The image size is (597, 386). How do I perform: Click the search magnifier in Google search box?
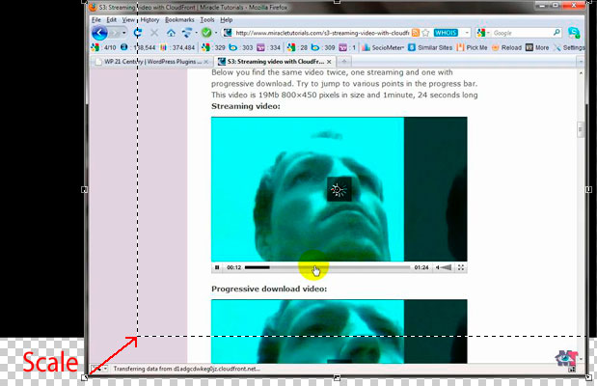tap(556, 33)
